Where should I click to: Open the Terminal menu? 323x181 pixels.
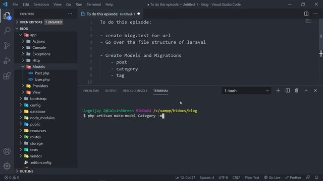coord(94,5)
